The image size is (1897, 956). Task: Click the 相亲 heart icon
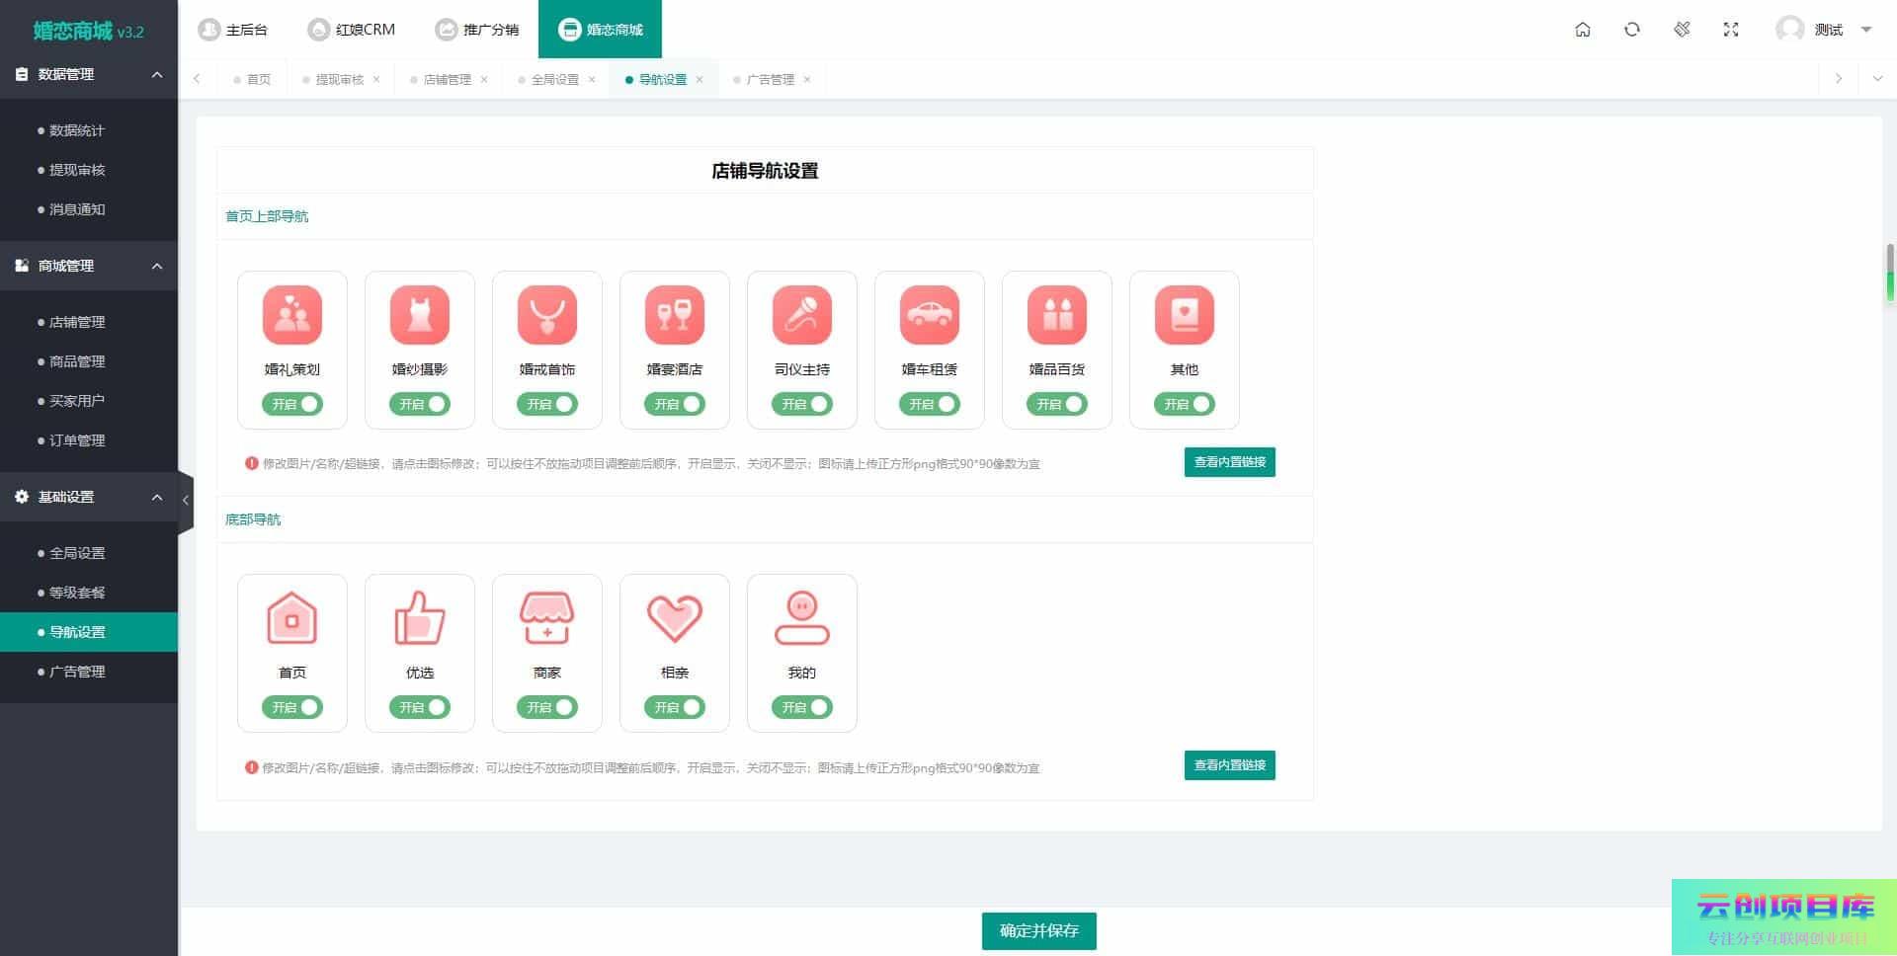click(x=674, y=618)
